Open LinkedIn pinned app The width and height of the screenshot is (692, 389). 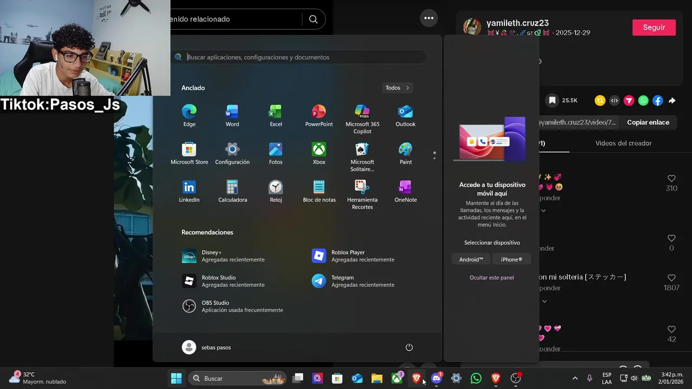189,192
